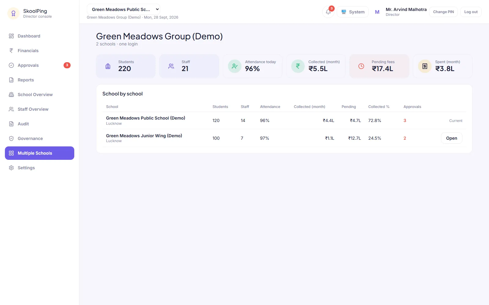
Task: Click the M avatar for Arvind Malhotra
Action: [x=377, y=12]
